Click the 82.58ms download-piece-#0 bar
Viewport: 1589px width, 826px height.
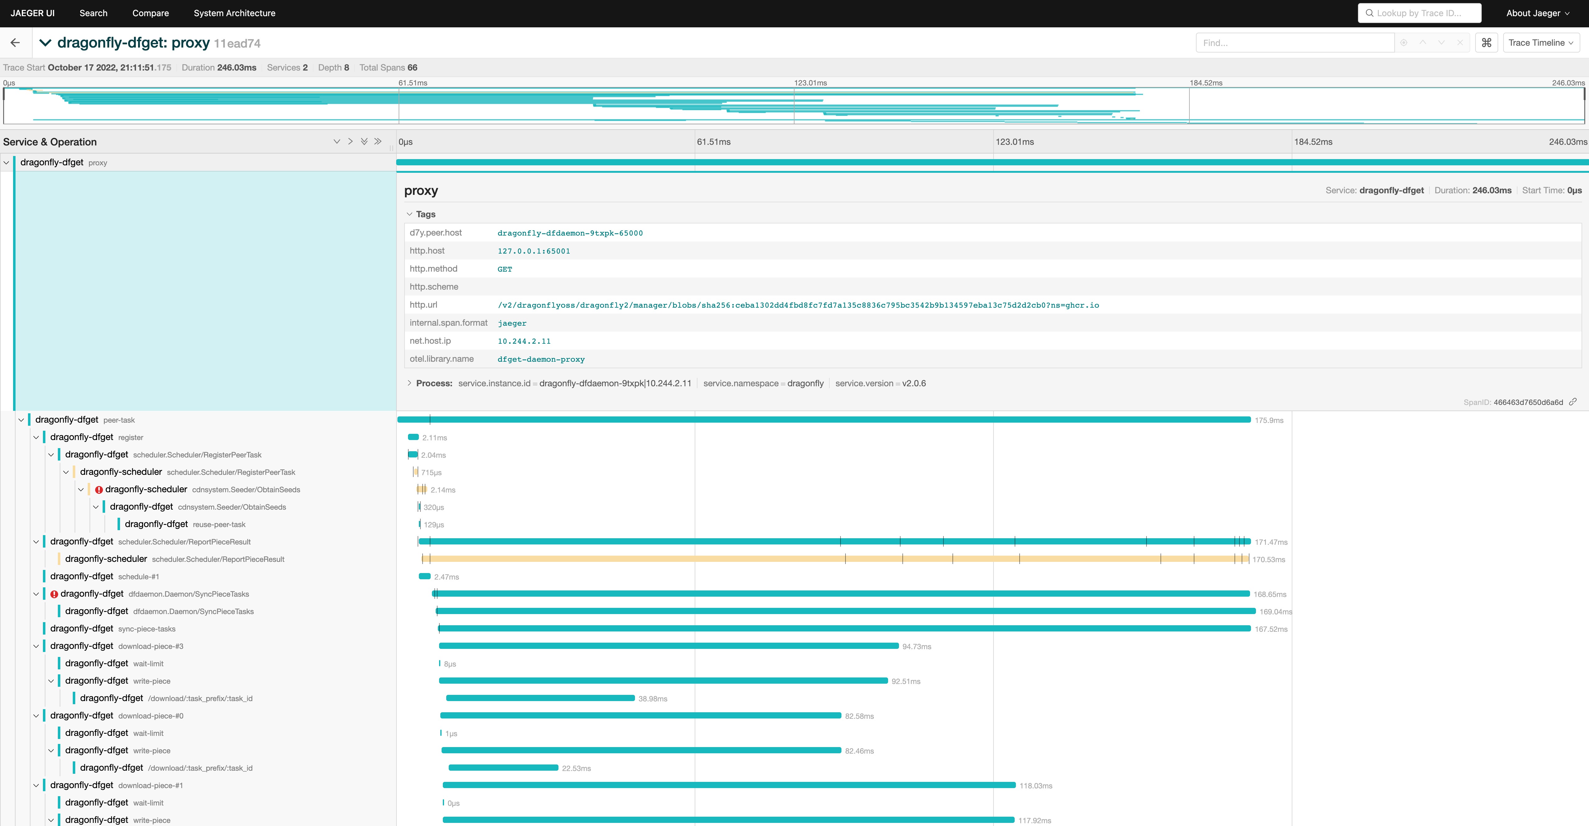641,716
